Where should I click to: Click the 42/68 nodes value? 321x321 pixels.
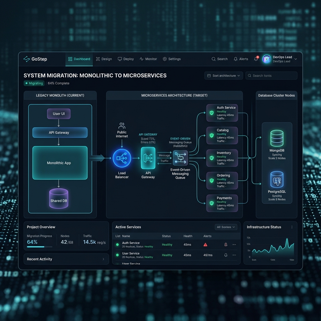tap(67, 242)
